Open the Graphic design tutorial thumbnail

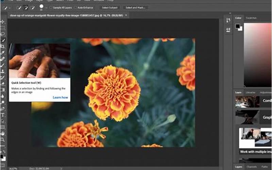(x=248, y=117)
